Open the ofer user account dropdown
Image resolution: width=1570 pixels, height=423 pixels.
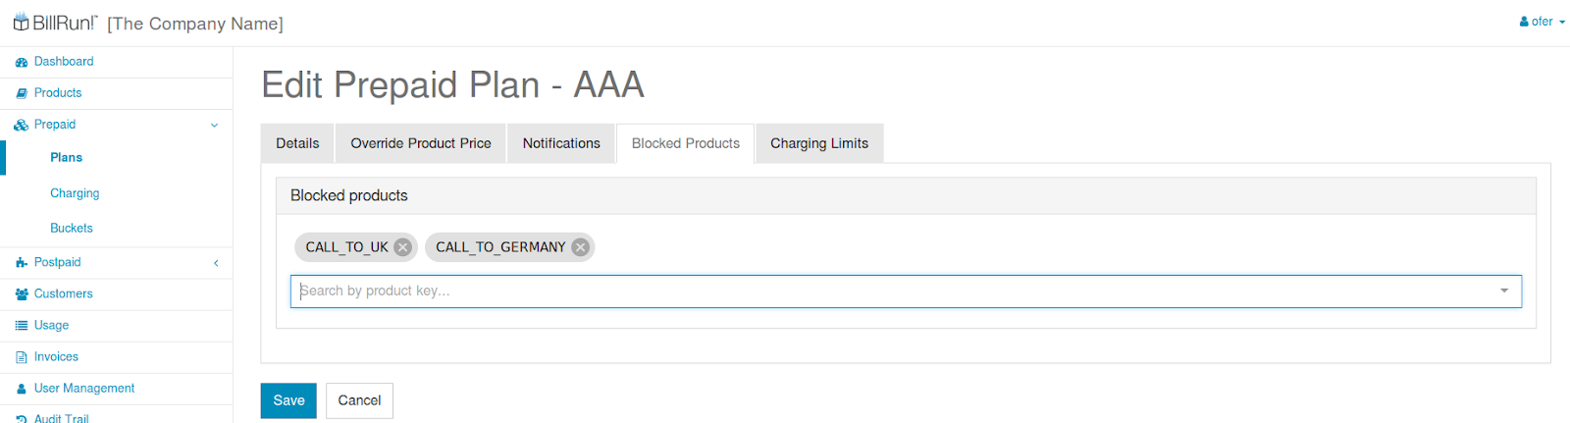point(1543,22)
